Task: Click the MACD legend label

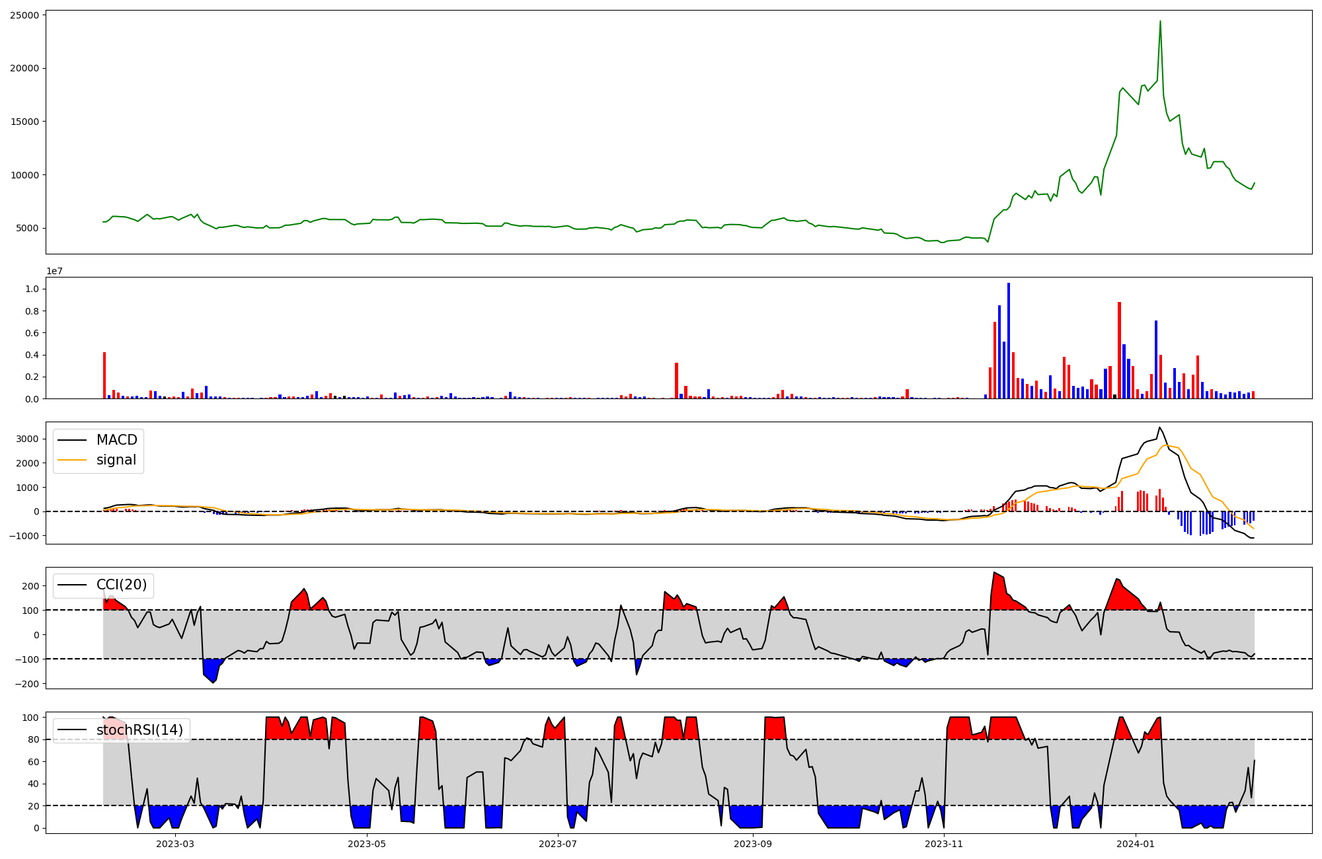Action: tap(116, 440)
